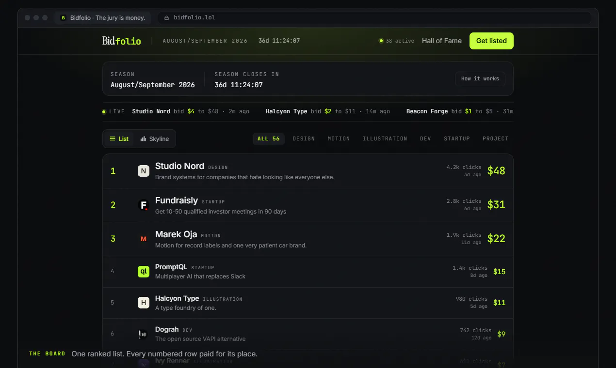Click the bidfolio.lol address bar
This screenshot has height=368, width=616.
pyautogui.click(x=374, y=18)
